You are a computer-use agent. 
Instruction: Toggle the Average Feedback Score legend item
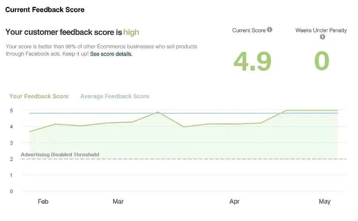(x=115, y=96)
